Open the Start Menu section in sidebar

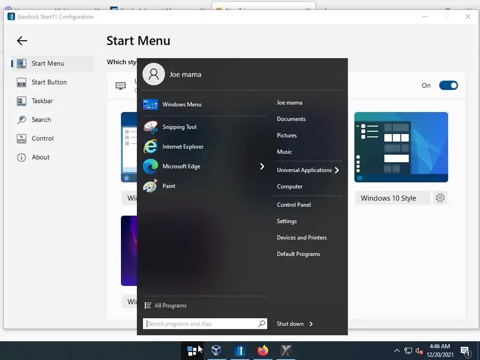[52, 63]
